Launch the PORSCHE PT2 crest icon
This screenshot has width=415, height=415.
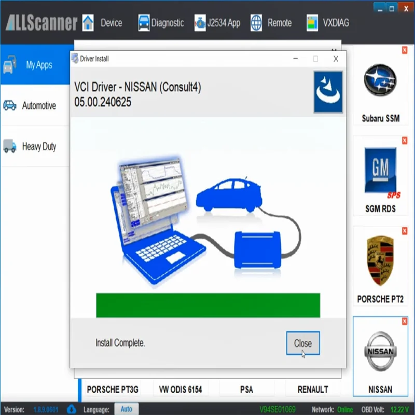380,261
